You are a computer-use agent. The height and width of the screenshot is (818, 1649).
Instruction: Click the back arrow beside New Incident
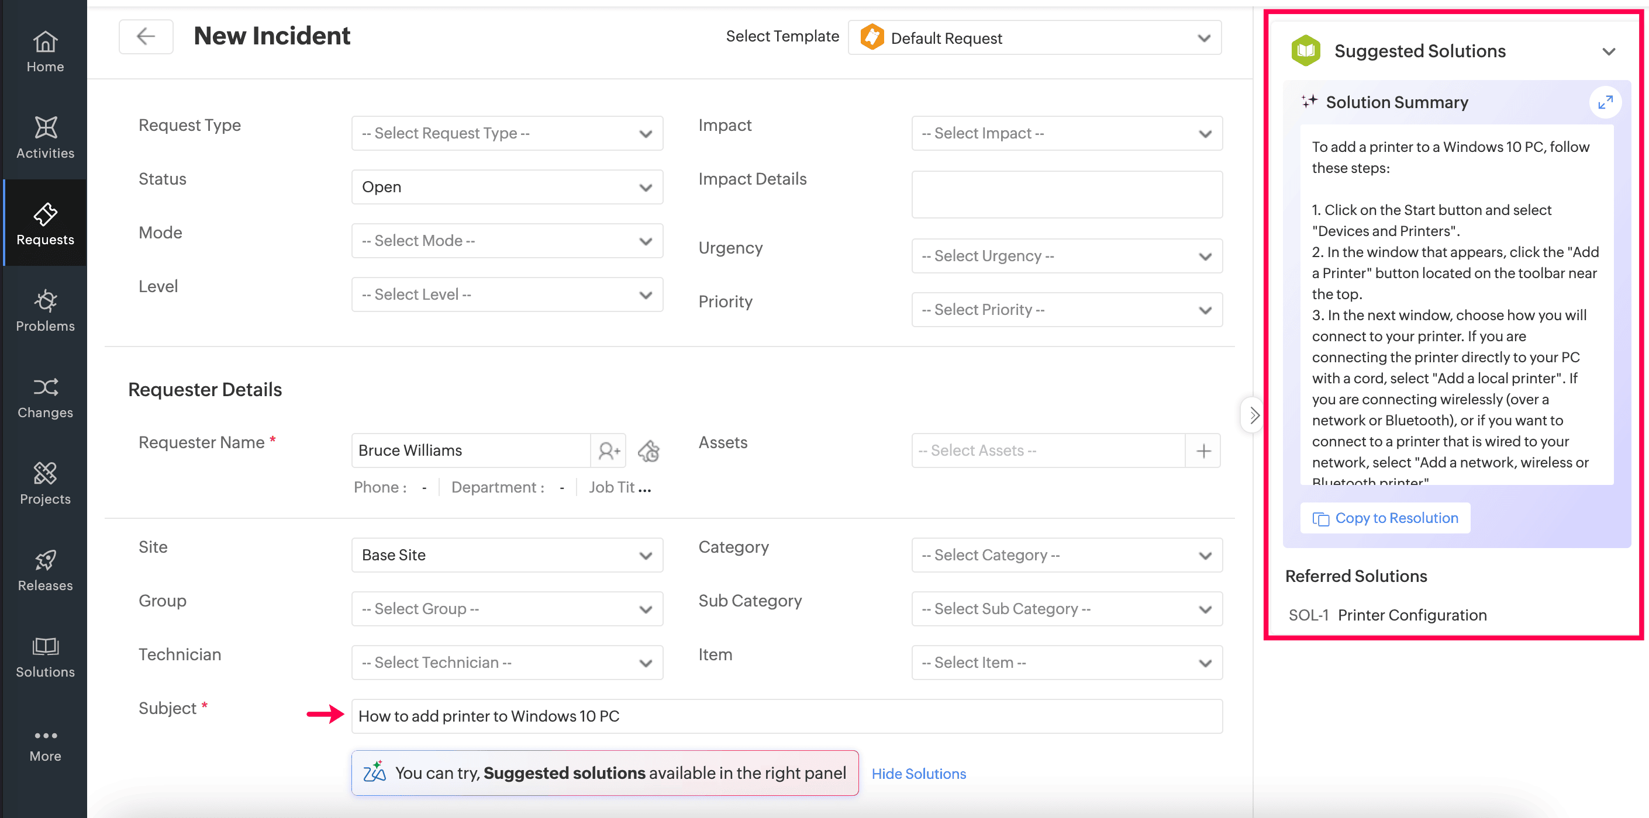(x=146, y=36)
